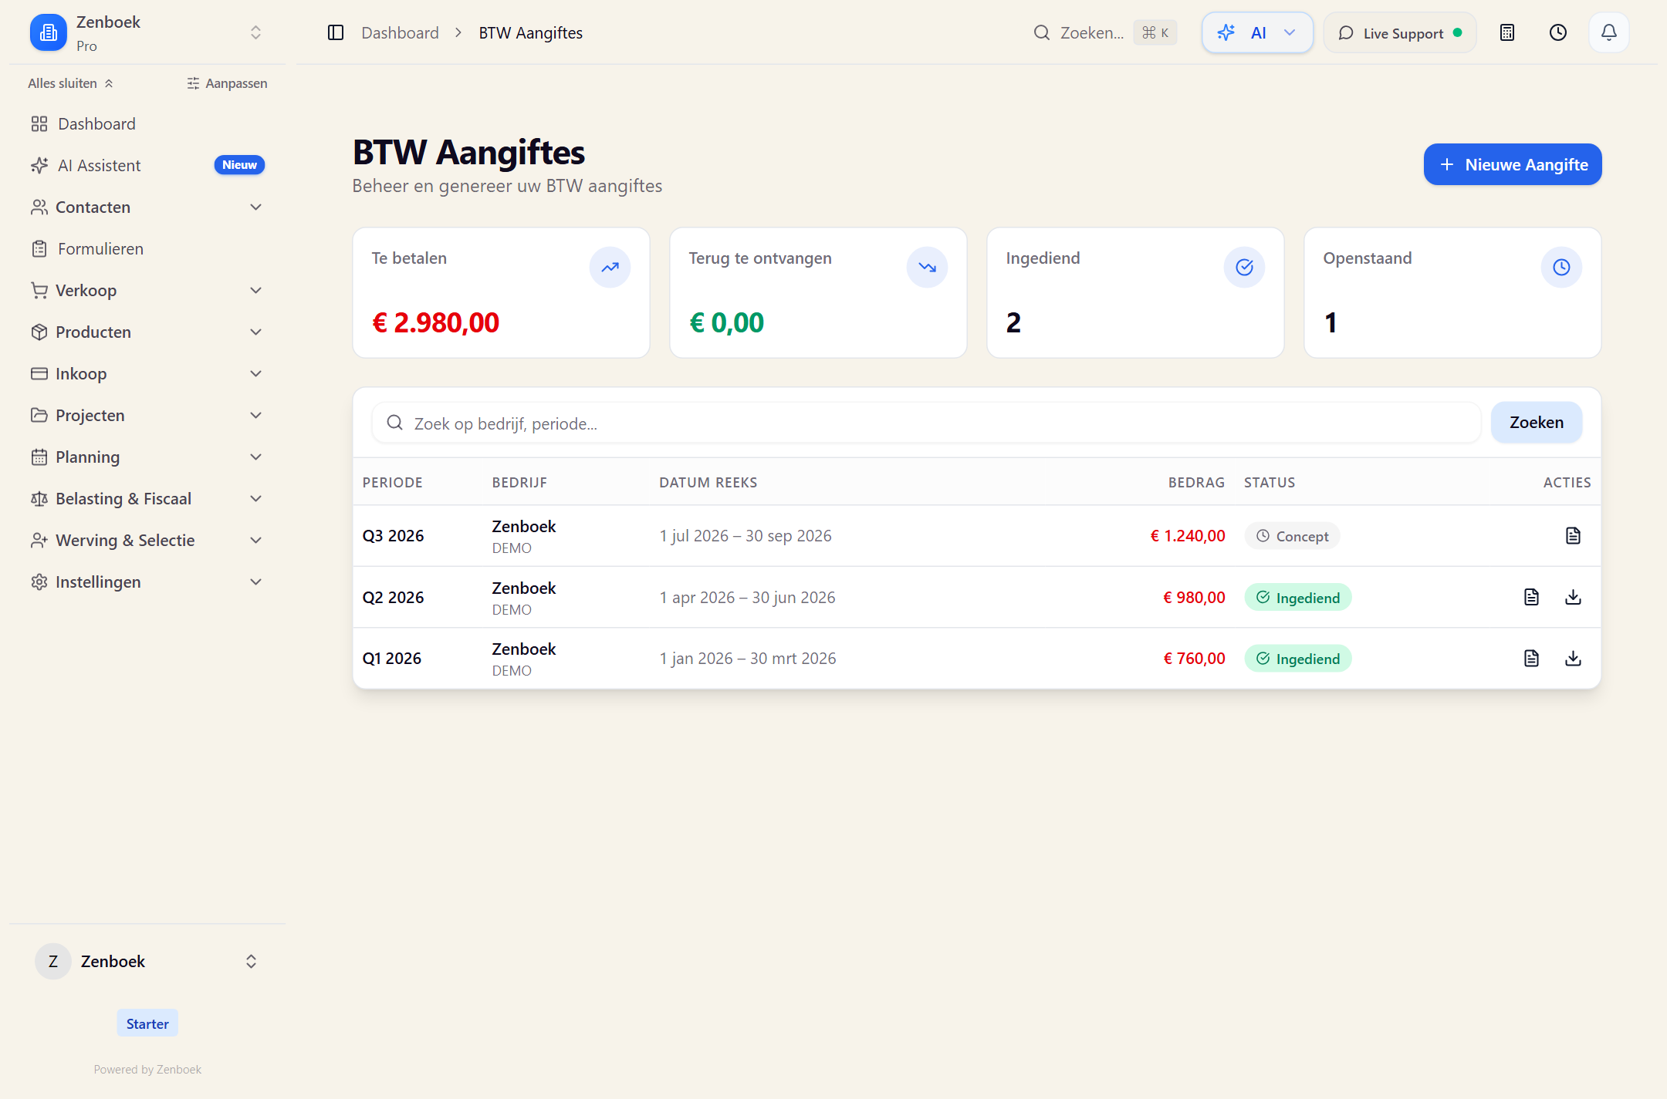Expand Werving & Selectie in sidebar

click(x=147, y=540)
